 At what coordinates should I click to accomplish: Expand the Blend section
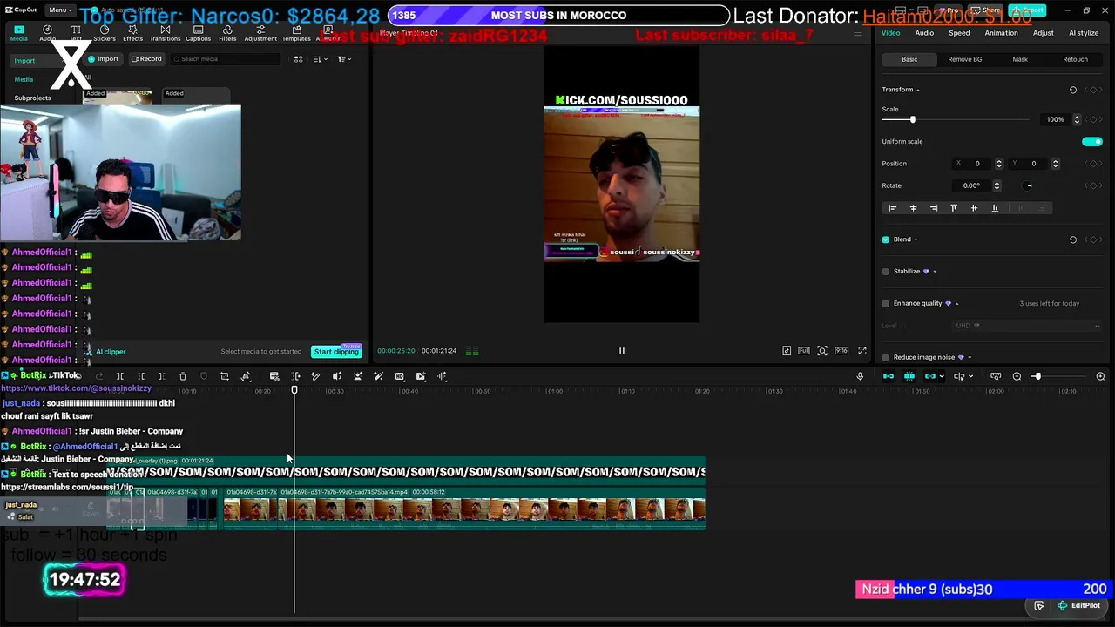(x=916, y=239)
